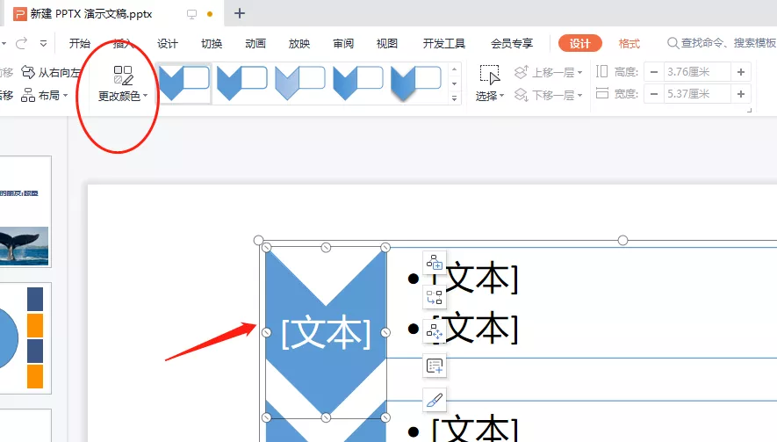Screen dimensions: 777x442
Task: Open a new document tab with plus
Action: click(x=240, y=13)
